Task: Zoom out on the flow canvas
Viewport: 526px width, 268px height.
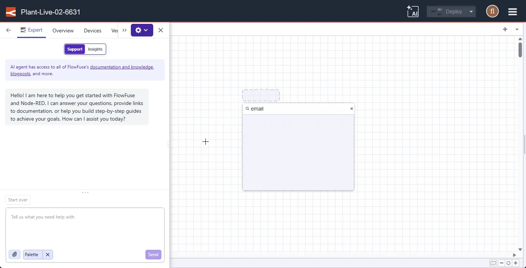Action: tap(501, 263)
